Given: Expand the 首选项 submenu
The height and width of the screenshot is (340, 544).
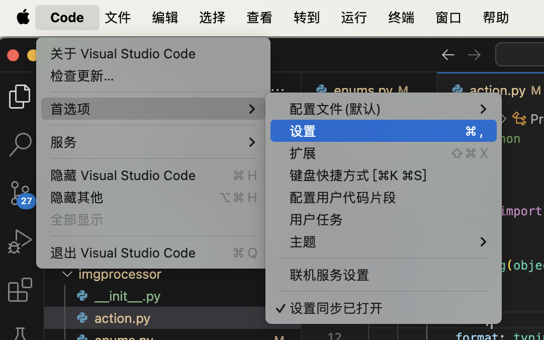Looking at the screenshot, I should pos(153,109).
